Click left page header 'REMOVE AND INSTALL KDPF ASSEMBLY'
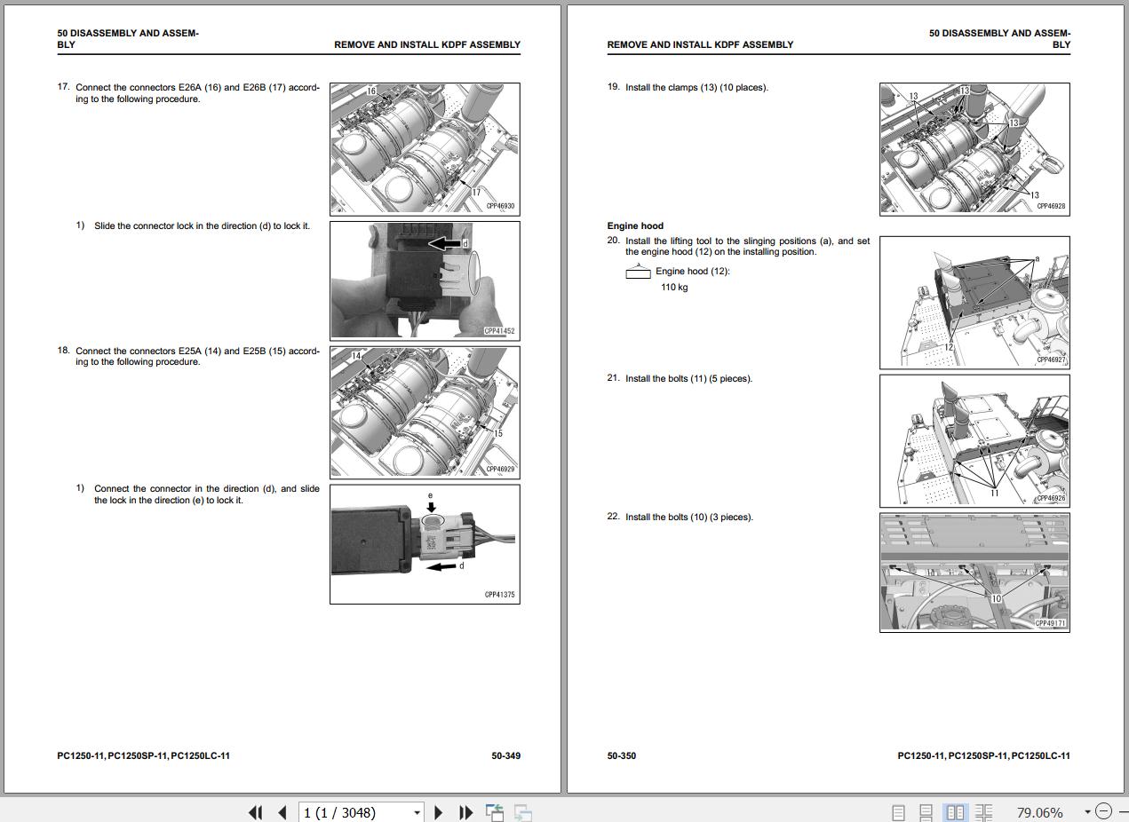This screenshot has height=822, width=1129. click(427, 44)
